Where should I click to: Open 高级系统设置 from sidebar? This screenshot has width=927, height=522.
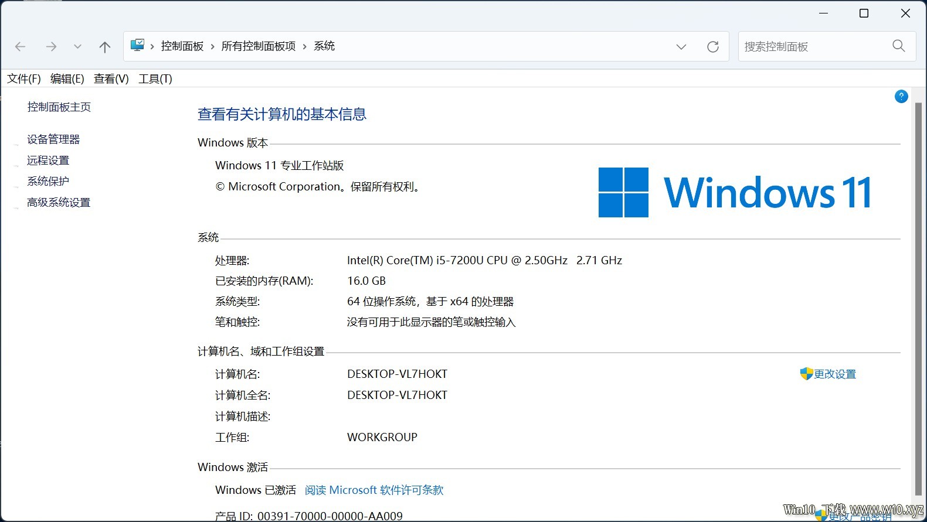click(59, 203)
